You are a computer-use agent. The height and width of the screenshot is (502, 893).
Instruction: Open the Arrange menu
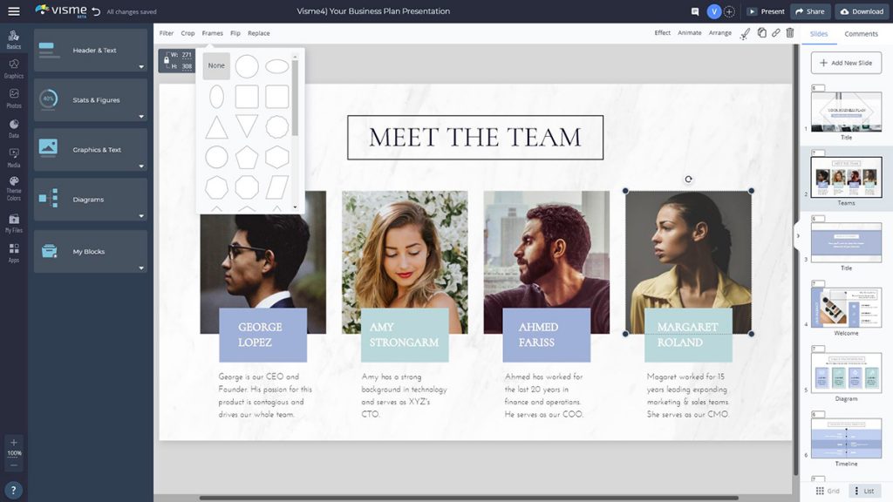(x=722, y=32)
